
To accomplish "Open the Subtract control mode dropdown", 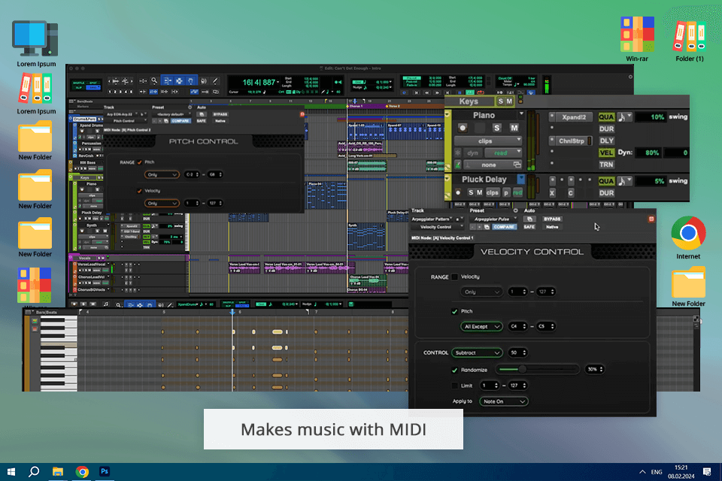I will tap(477, 352).
